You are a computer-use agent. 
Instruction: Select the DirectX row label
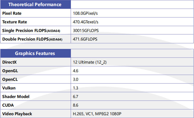[9, 62]
